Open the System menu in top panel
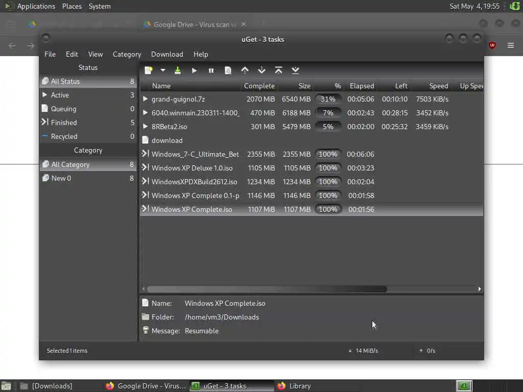Screen dimensions: 523x392 (x=100, y=6)
